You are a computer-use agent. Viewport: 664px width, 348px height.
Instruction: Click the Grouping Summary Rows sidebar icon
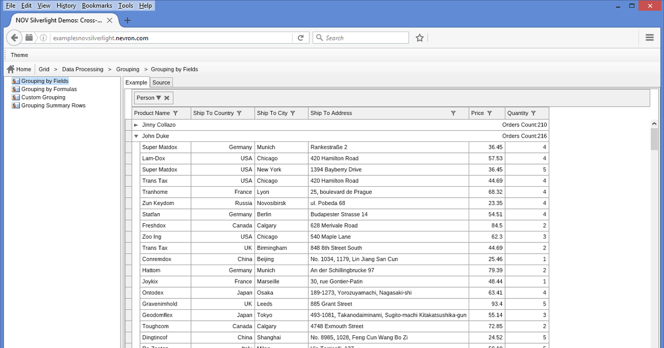click(16, 106)
